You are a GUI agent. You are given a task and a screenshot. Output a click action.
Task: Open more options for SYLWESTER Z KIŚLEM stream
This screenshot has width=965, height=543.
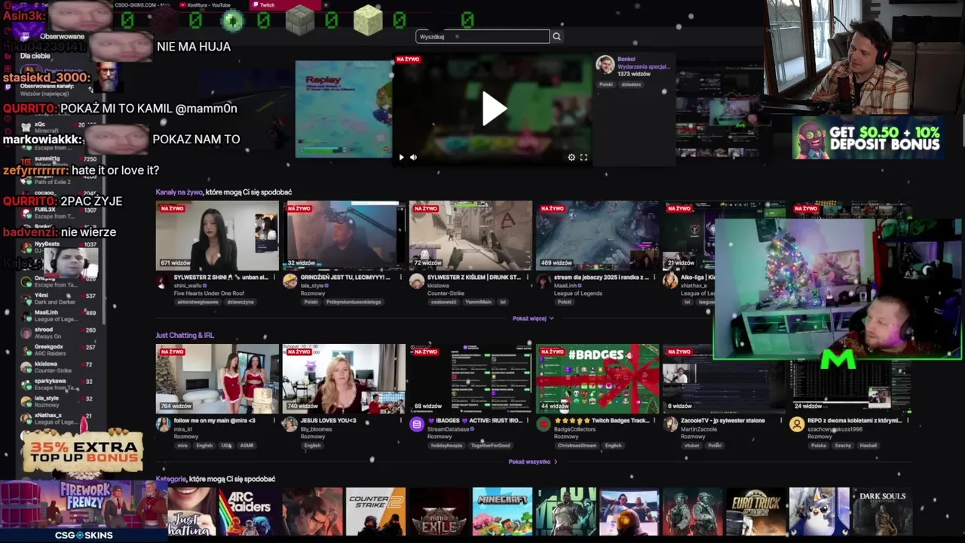(528, 278)
